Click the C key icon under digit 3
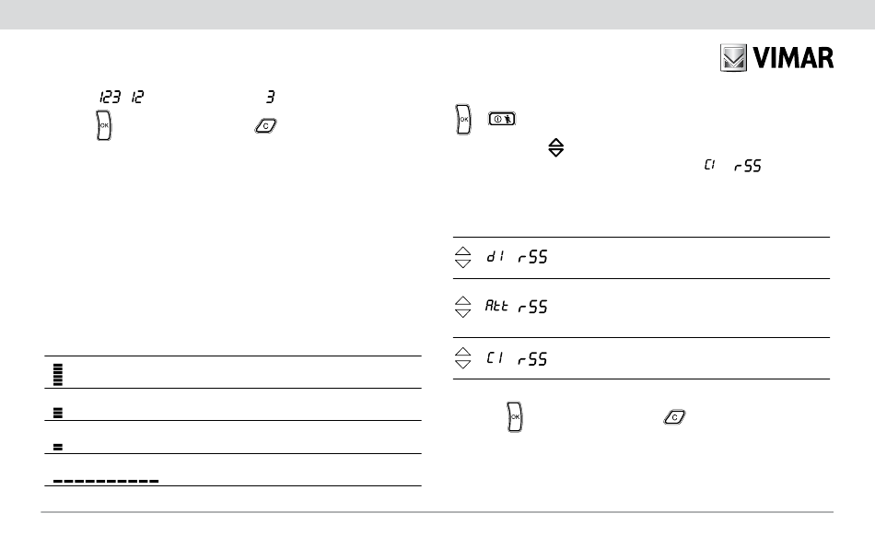The height and width of the screenshot is (560, 875). click(x=265, y=126)
